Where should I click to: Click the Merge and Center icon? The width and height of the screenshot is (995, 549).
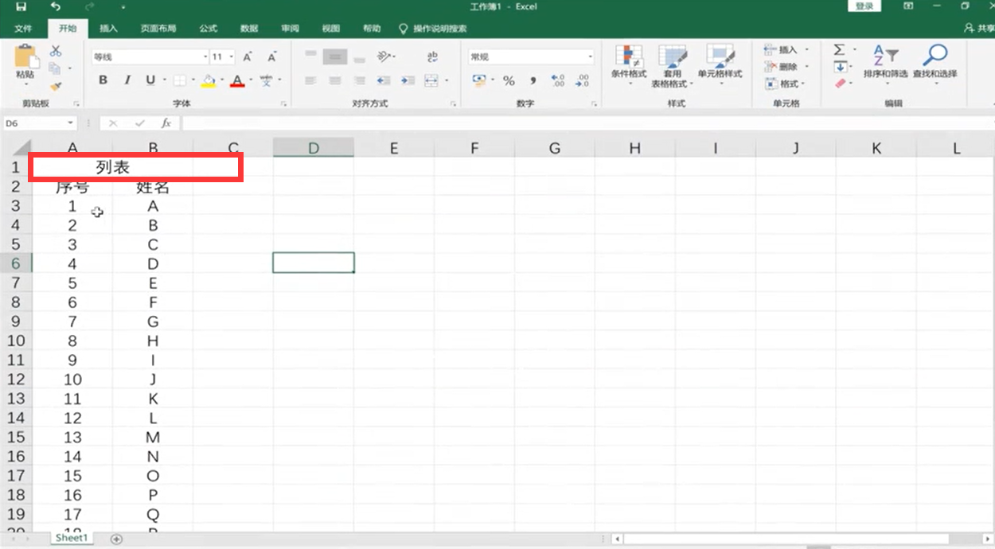pos(431,80)
